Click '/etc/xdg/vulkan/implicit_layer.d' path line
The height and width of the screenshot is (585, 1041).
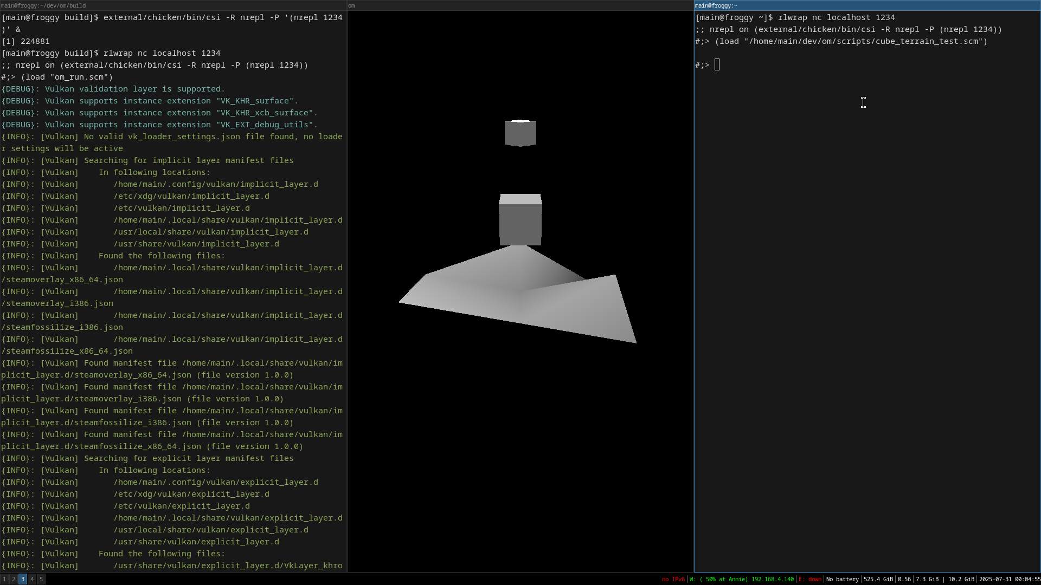pyautogui.click(x=135, y=196)
